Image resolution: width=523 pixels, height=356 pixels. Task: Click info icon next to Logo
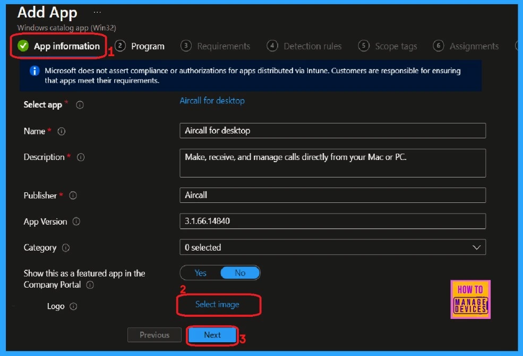pos(73,306)
